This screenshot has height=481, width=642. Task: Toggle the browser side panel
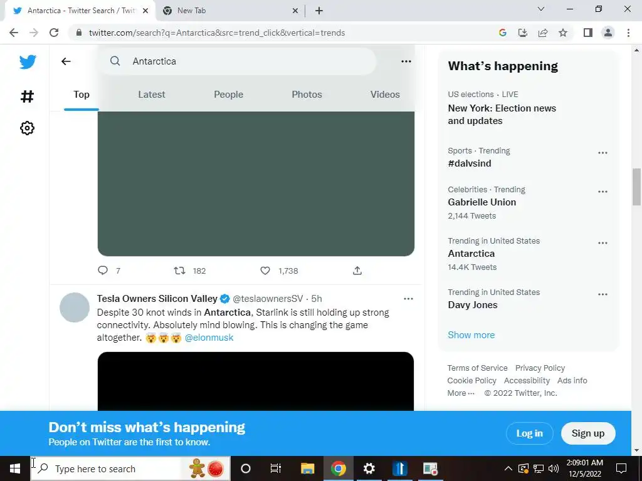pyautogui.click(x=588, y=33)
